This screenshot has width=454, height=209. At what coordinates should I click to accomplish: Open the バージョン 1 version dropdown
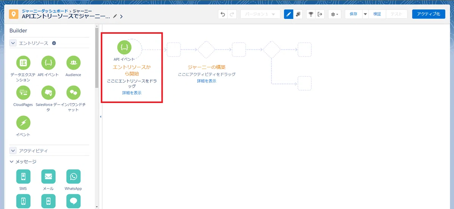tap(260, 14)
